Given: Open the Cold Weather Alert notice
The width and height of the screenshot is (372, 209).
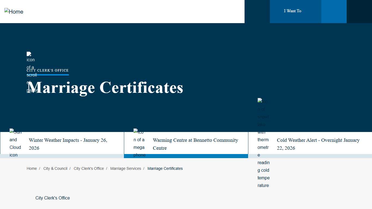Looking at the screenshot, I should point(318,144).
